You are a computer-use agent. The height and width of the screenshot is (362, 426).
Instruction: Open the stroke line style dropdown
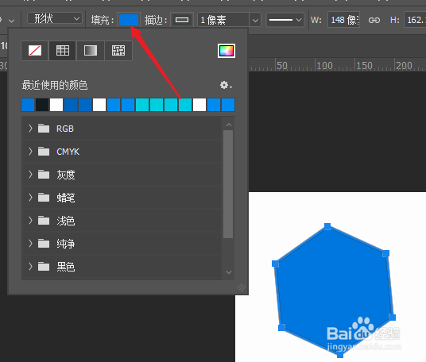tap(285, 20)
